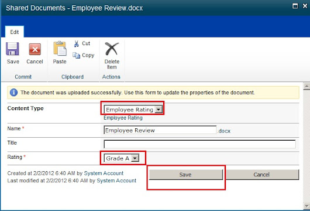The height and width of the screenshot is (211, 310).
Task: Click the red Cancel ribbon icon
Action: 35,49
